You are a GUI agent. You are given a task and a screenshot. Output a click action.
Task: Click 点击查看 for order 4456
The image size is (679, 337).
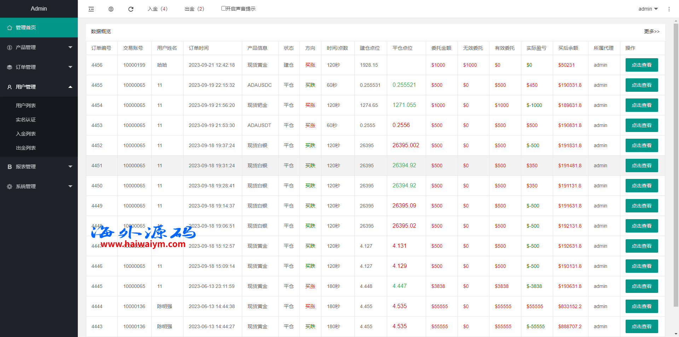tap(642, 65)
